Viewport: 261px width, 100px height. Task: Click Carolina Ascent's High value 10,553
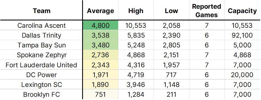pyautogui.click(x=136, y=26)
